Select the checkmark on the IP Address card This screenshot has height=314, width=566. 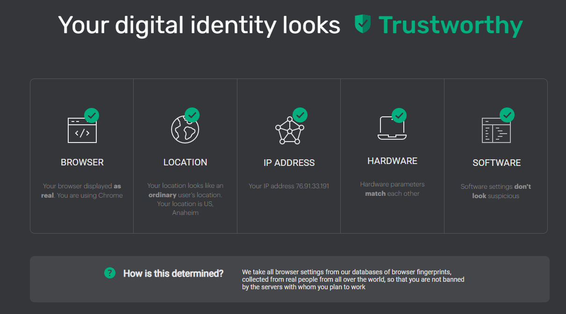coord(301,114)
